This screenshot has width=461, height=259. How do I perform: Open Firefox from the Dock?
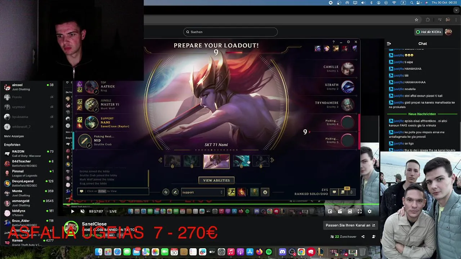point(259,252)
